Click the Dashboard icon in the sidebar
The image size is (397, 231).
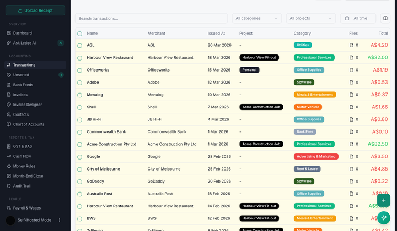(x=9, y=33)
